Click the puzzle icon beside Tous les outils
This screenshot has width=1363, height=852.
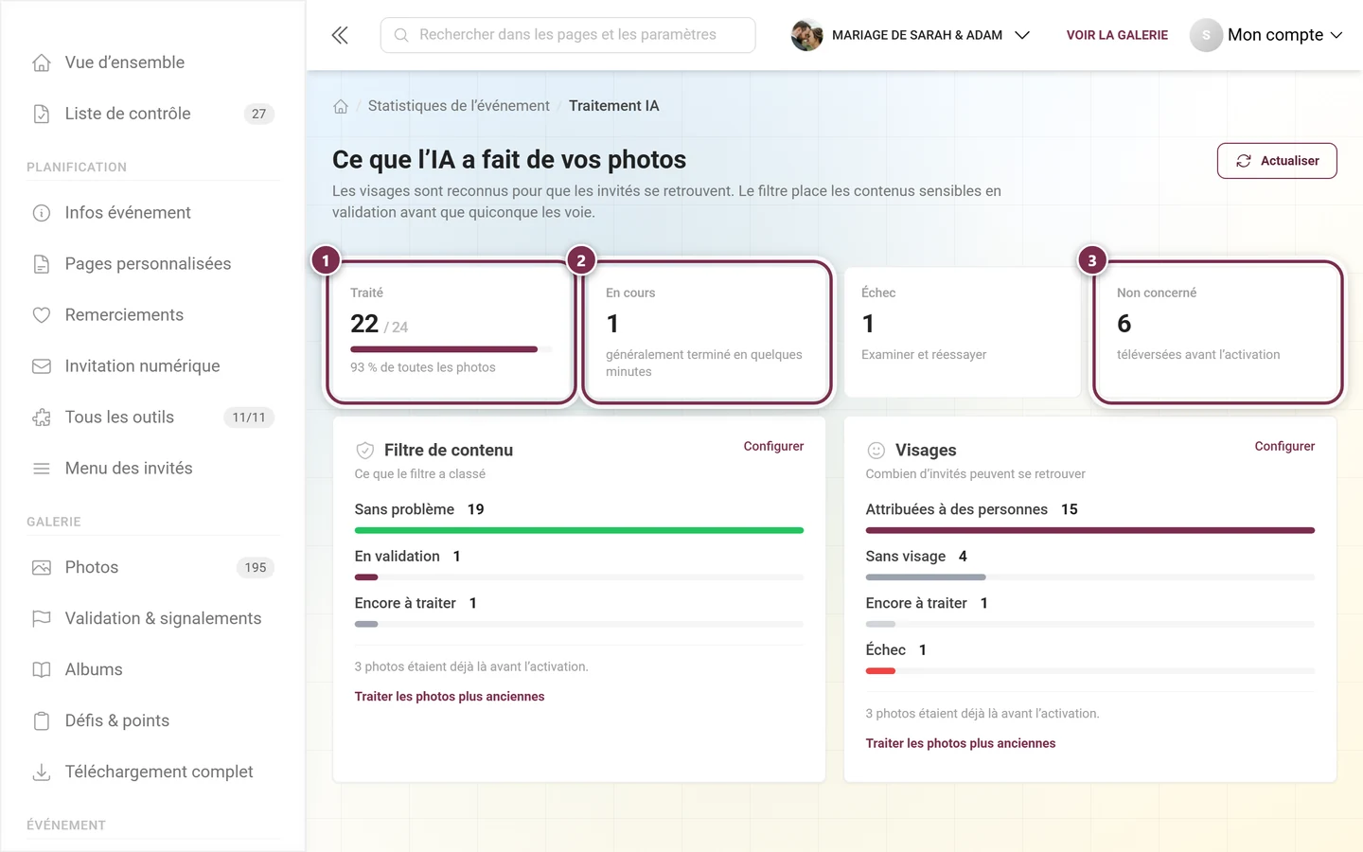click(42, 417)
